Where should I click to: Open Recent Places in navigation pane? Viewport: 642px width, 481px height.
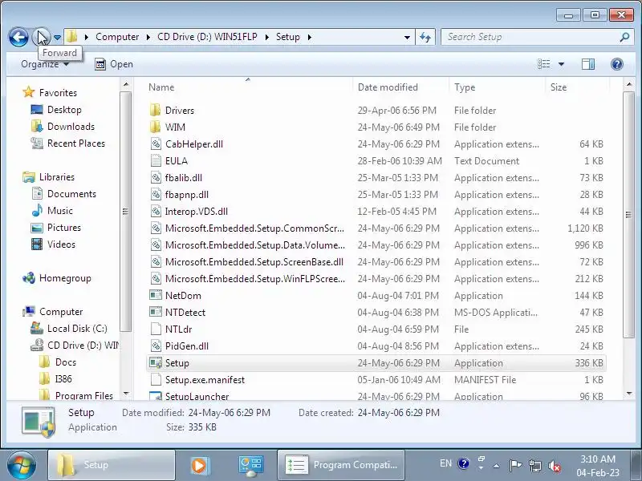tap(76, 143)
